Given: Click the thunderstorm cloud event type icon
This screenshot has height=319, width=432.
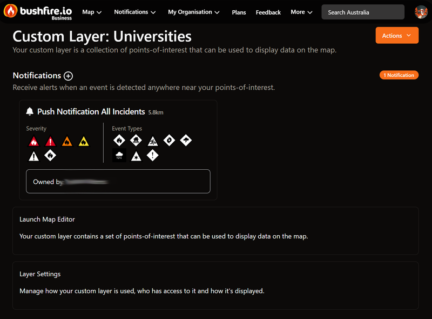Looking at the screenshot, I should 186,141.
